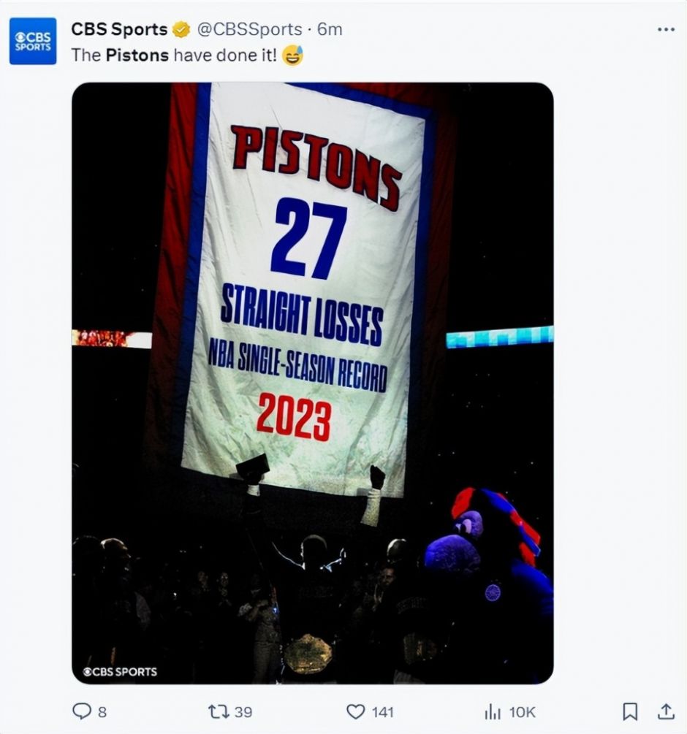Click the CBS Sports display name
687x734 pixels.
(x=119, y=29)
